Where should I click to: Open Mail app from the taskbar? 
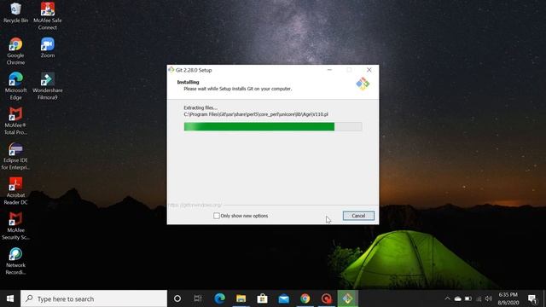pyautogui.click(x=284, y=298)
